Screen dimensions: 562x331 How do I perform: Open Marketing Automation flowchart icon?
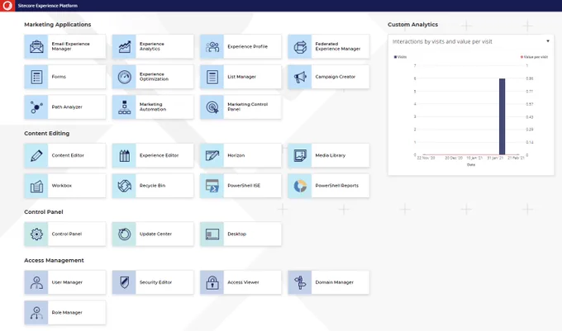click(x=124, y=107)
